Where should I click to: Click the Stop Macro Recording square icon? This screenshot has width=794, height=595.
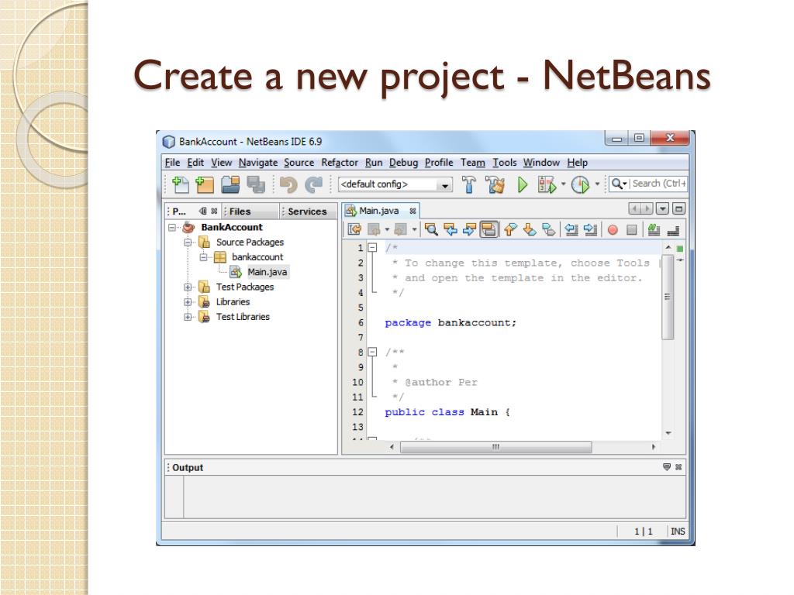coord(631,230)
